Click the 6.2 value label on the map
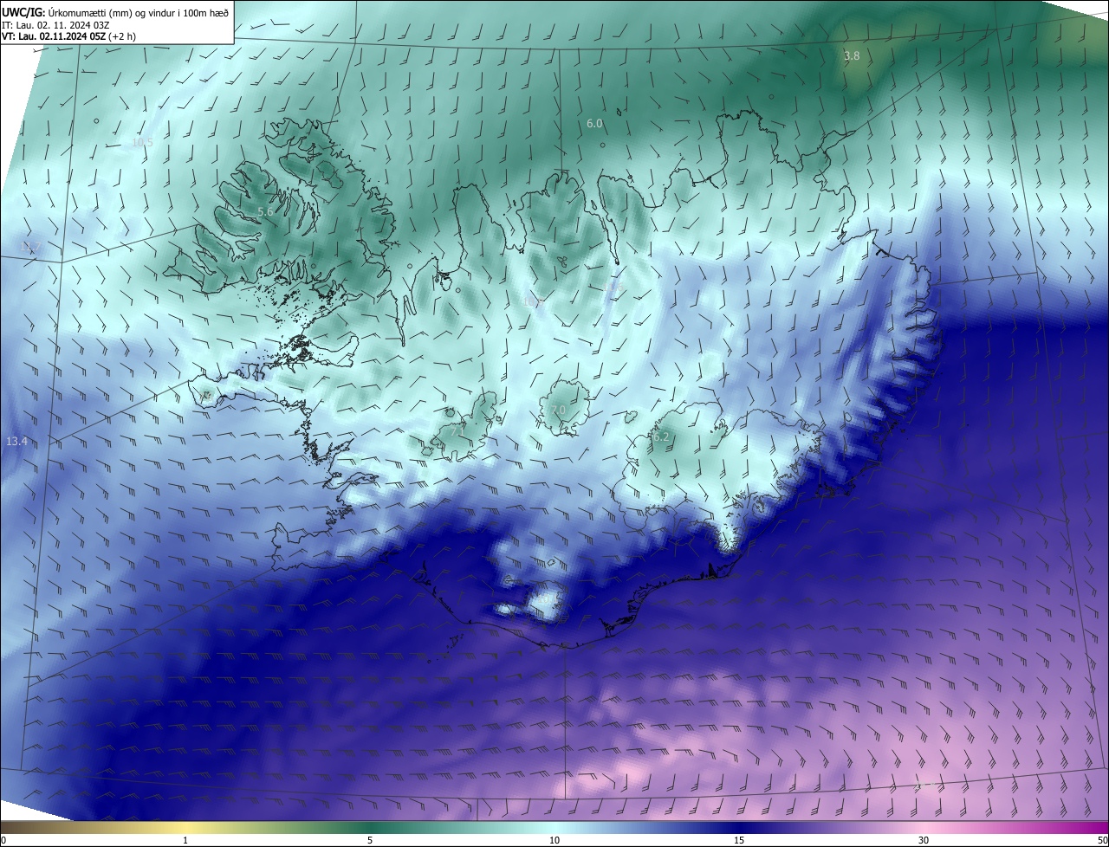Image resolution: width=1109 pixels, height=847 pixels. point(660,437)
